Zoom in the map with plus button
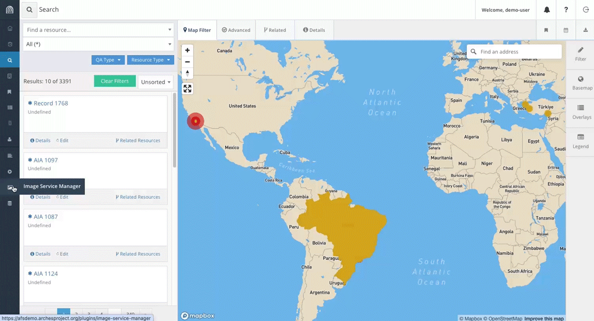 tap(187, 50)
